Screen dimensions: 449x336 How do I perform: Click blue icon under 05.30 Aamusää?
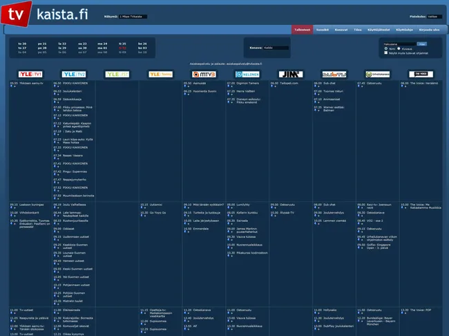pyautogui.click(x=185, y=86)
